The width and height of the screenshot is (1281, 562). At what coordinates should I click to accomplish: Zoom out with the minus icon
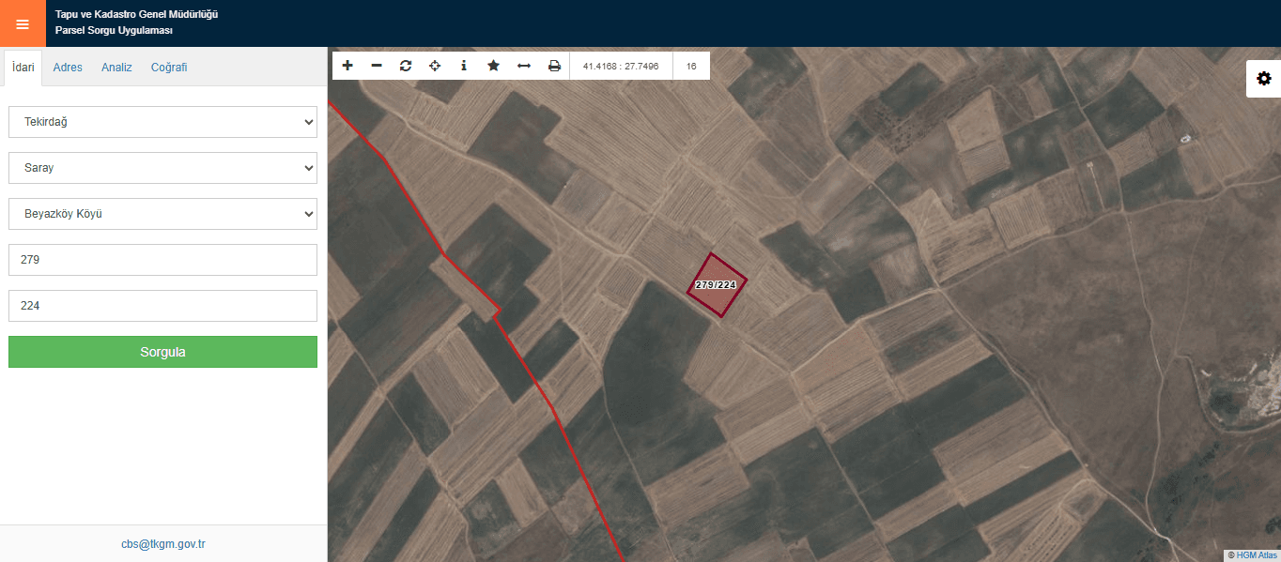click(x=377, y=66)
